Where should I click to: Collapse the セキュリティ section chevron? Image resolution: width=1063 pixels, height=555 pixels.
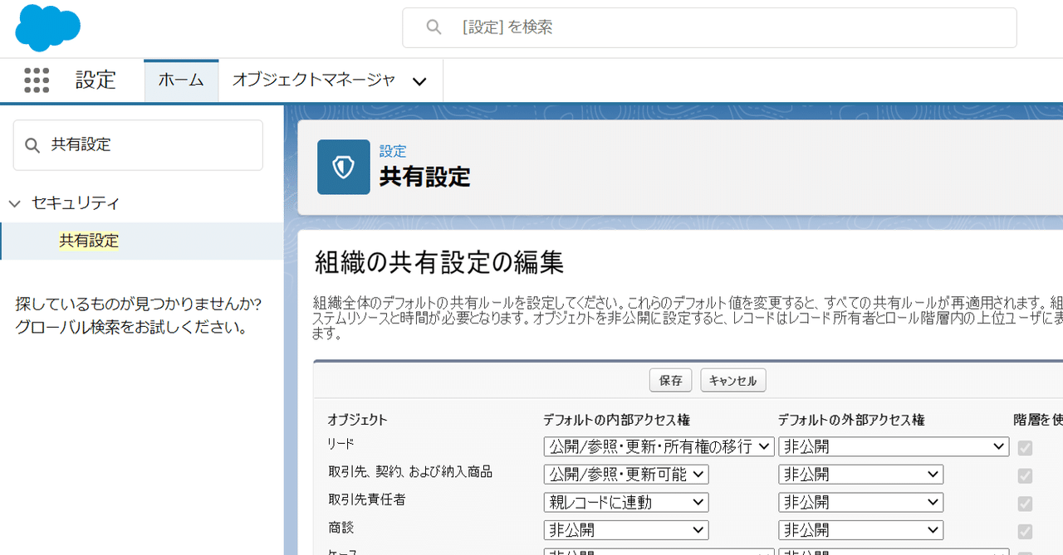point(14,203)
